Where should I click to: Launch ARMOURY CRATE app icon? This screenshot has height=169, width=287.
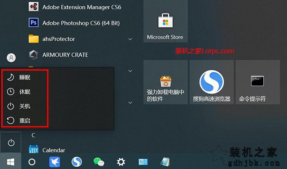coord(34,55)
